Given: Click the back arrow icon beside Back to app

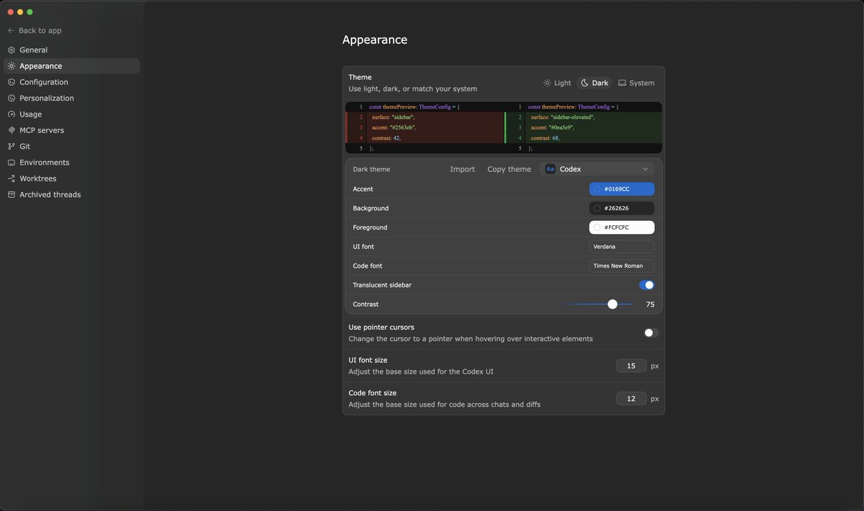Looking at the screenshot, I should click(x=11, y=30).
